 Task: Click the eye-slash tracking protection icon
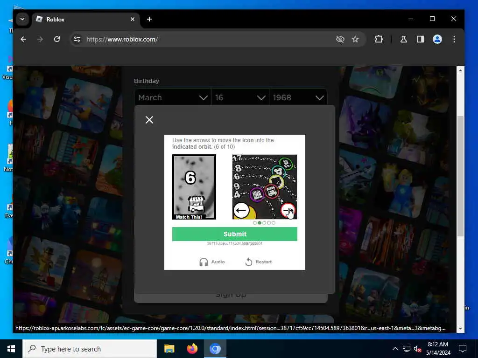(340, 39)
